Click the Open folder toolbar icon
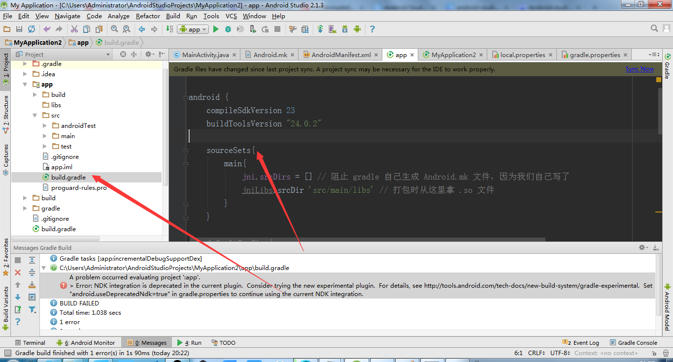The image size is (673, 362). pos(7,30)
